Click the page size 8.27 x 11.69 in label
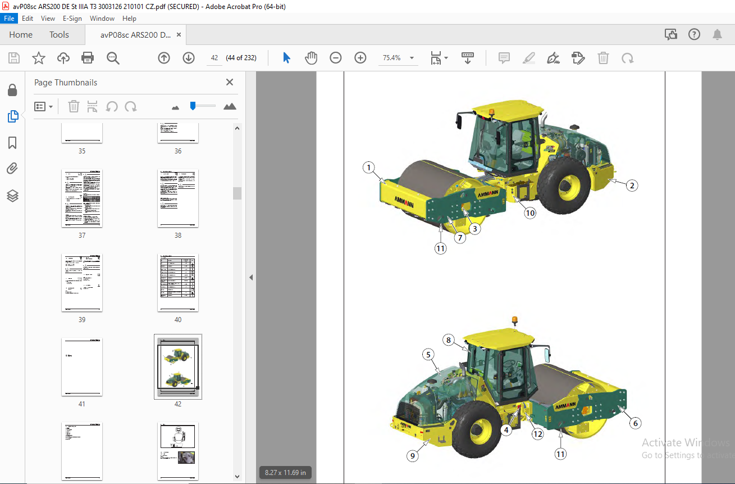The height and width of the screenshot is (484, 735). [285, 473]
